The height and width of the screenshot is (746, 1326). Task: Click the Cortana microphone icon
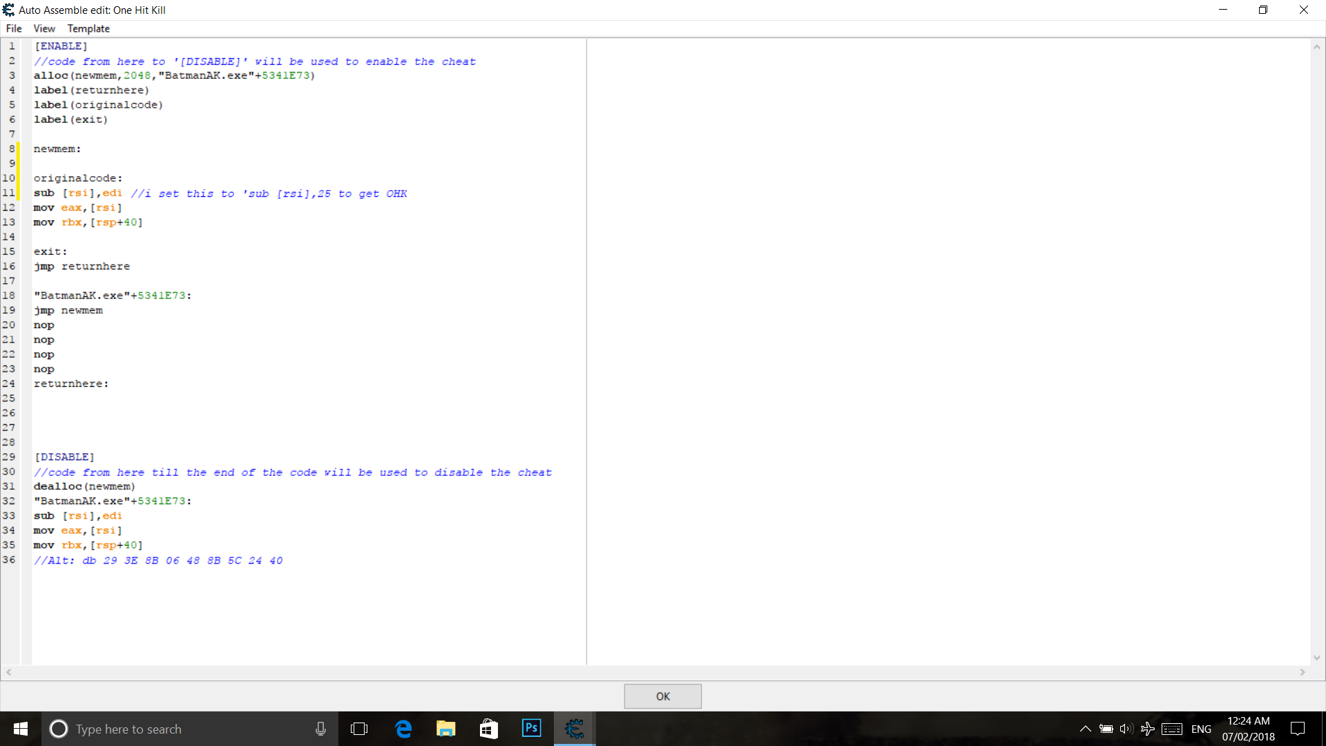(320, 729)
